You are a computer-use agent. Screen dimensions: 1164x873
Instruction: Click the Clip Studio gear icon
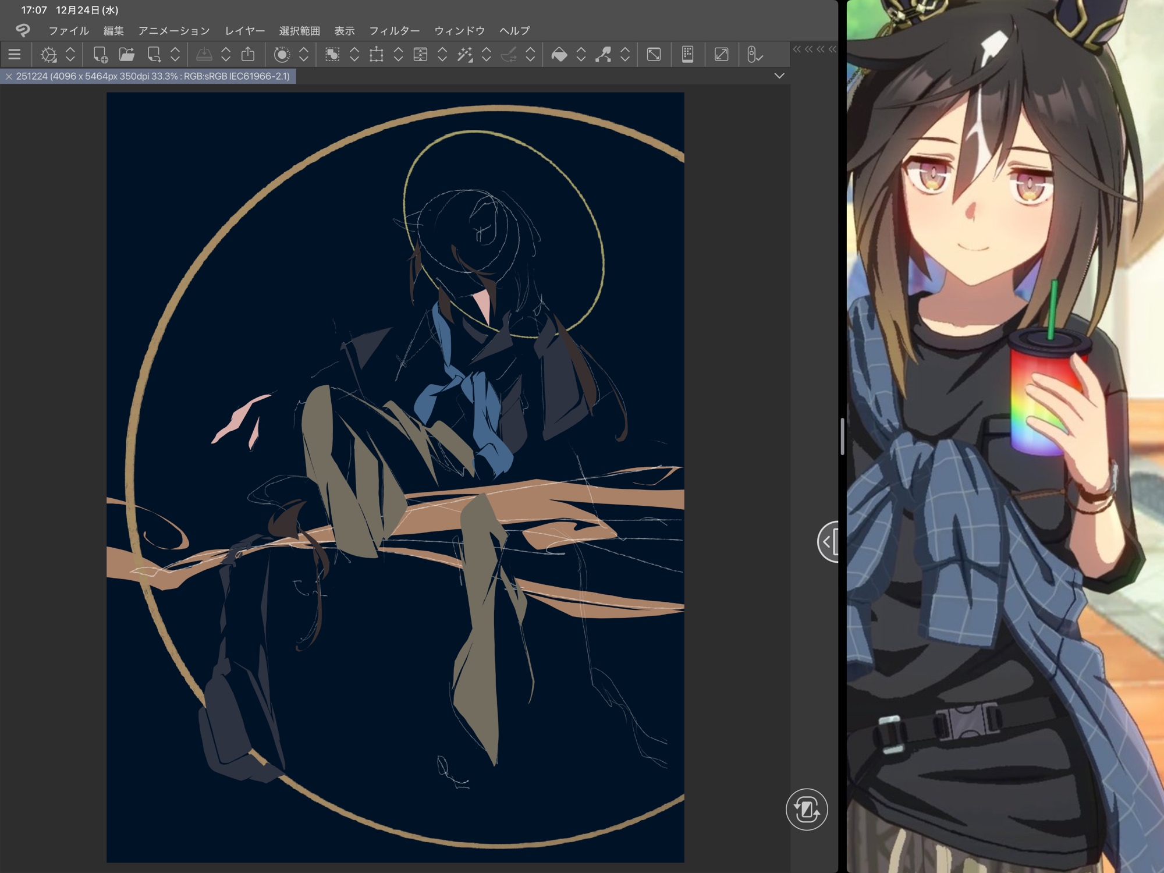coord(49,55)
